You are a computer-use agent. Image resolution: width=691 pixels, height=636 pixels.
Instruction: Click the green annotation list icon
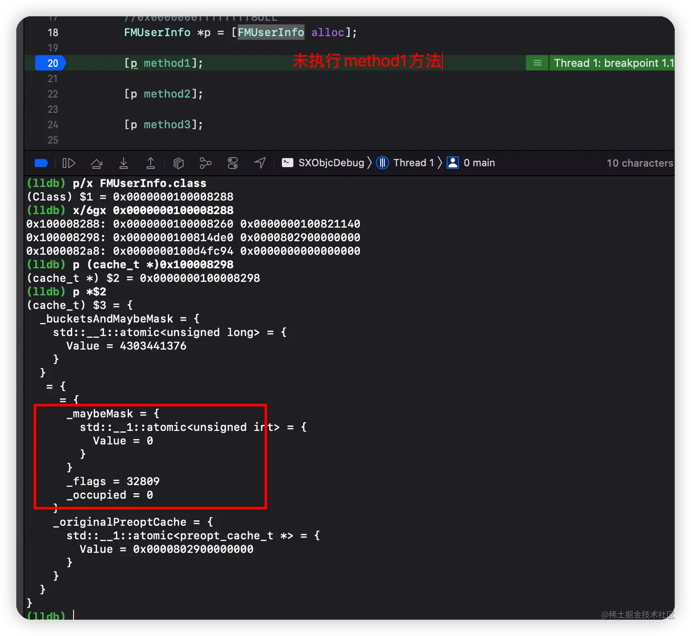pyautogui.click(x=537, y=63)
